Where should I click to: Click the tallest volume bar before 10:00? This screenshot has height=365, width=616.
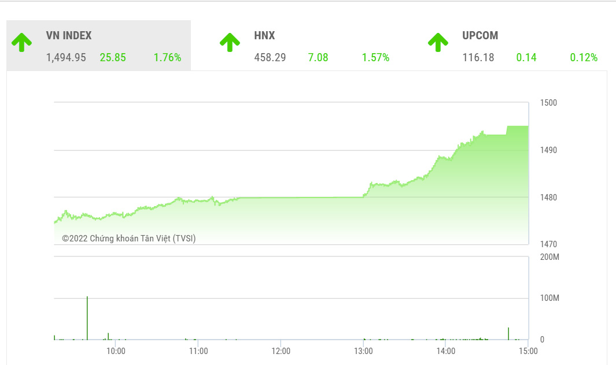(87, 318)
